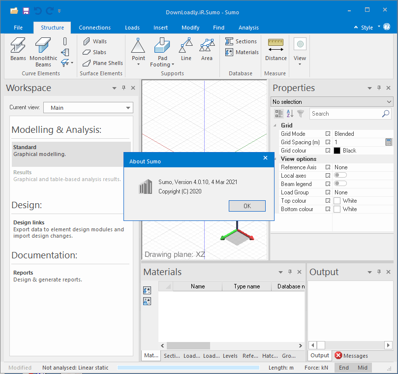Select Standard graphical modelling mode
The height and width of the screenshot is (374, 398).
point(71,154)
